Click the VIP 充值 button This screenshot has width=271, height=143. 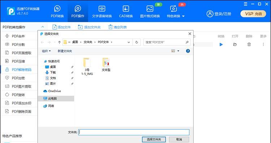click(253, 14)
